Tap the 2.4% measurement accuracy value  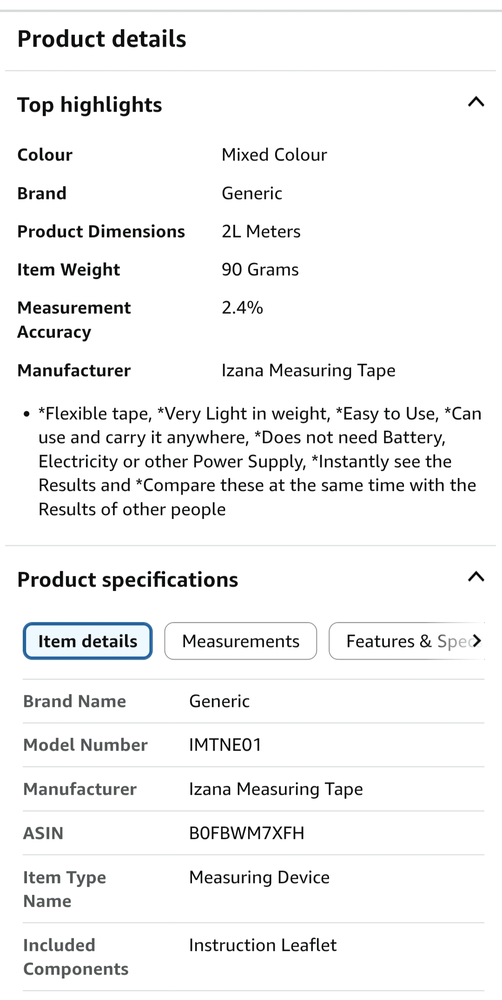(242, 308)
